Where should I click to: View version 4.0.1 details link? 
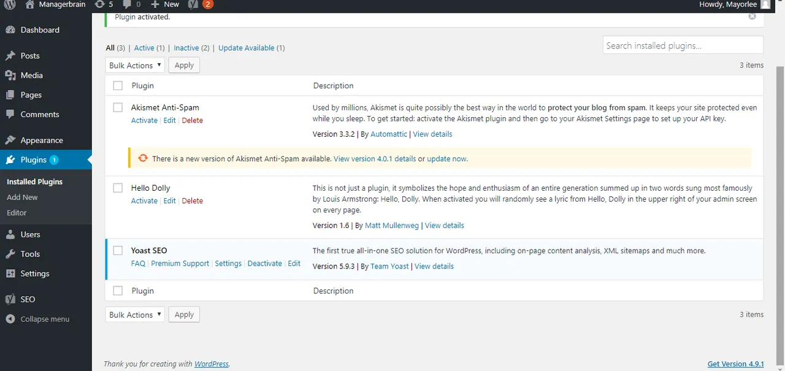[375, 159]
